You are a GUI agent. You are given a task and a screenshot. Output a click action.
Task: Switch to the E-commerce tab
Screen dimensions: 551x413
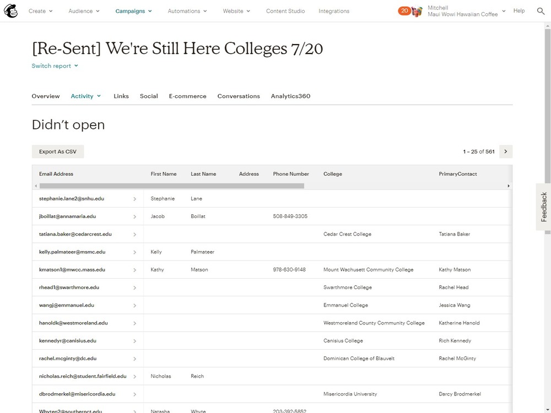(x=188, y=96)
